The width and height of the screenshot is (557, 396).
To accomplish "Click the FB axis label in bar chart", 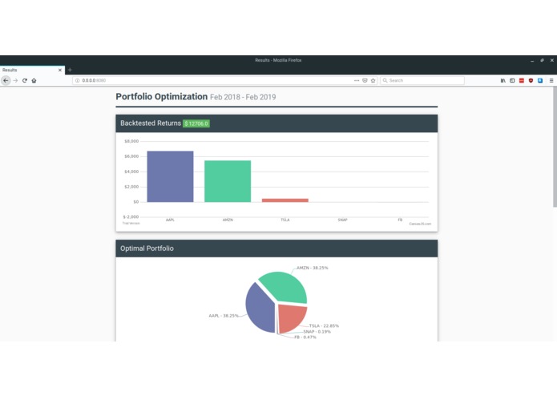I will click(x=400, y=220).
